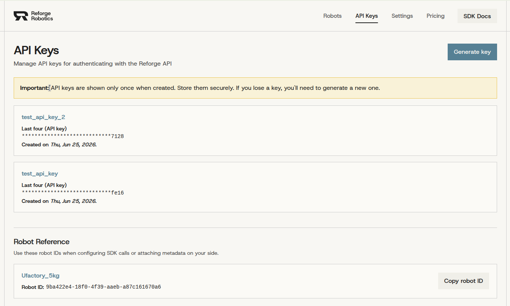Screen dimensions: 510x306
Task: Open the Ufactory_5kg robot link
Action: (41, 276)
